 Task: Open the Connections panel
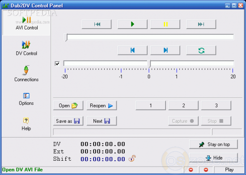tap(26, 74)
